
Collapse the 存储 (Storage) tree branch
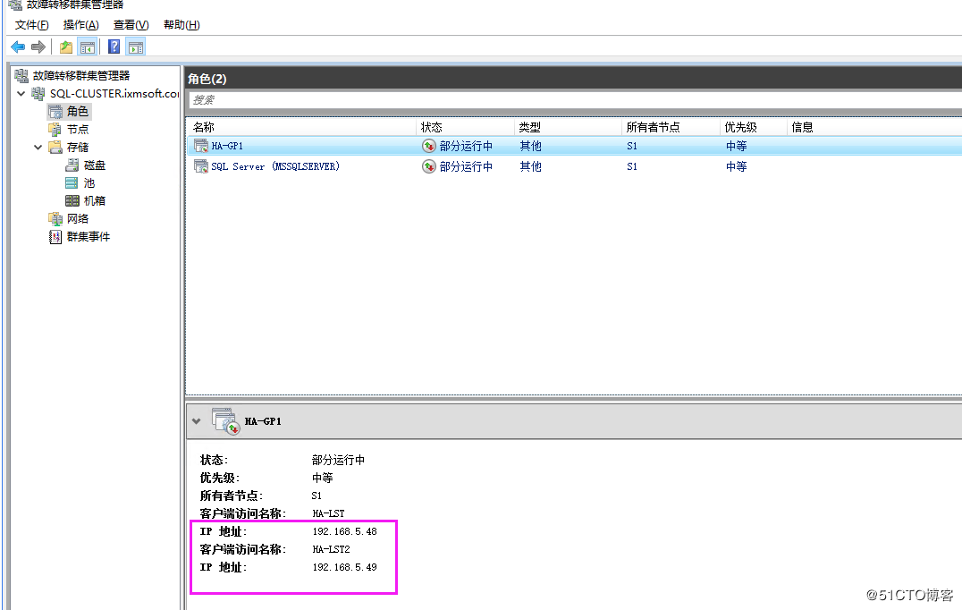(36, 147)
